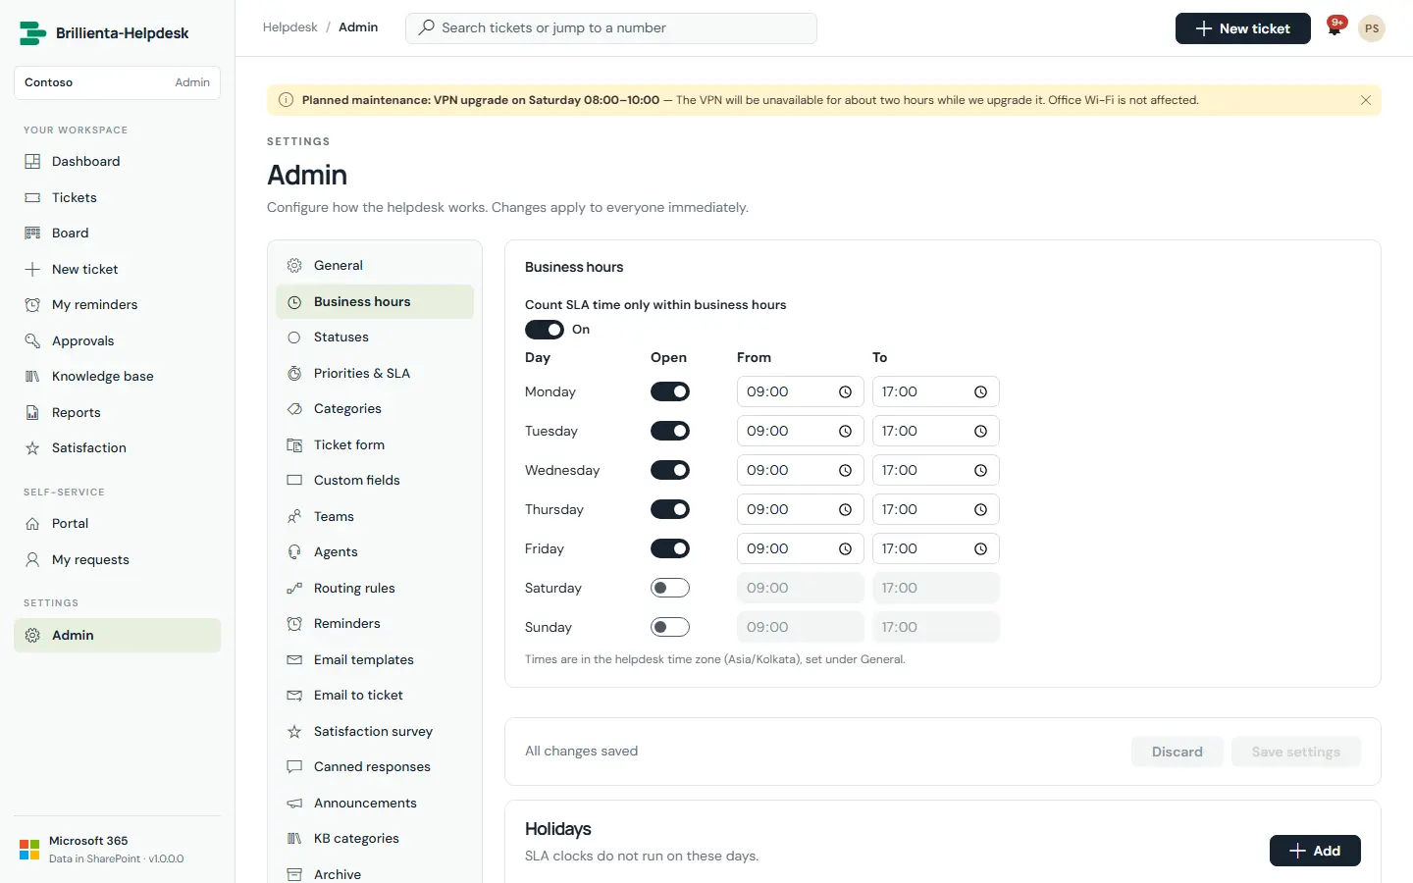Click the Dashboard icon in sidebar
Screen dimensions: 1413x883
tap(32, 161)
